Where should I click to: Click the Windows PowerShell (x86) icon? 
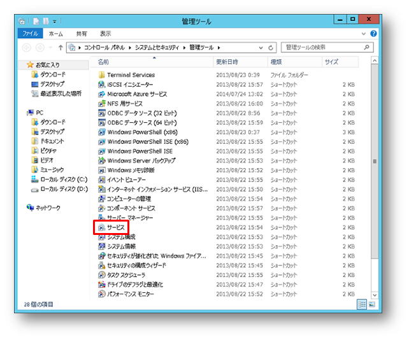pos(101,132)
